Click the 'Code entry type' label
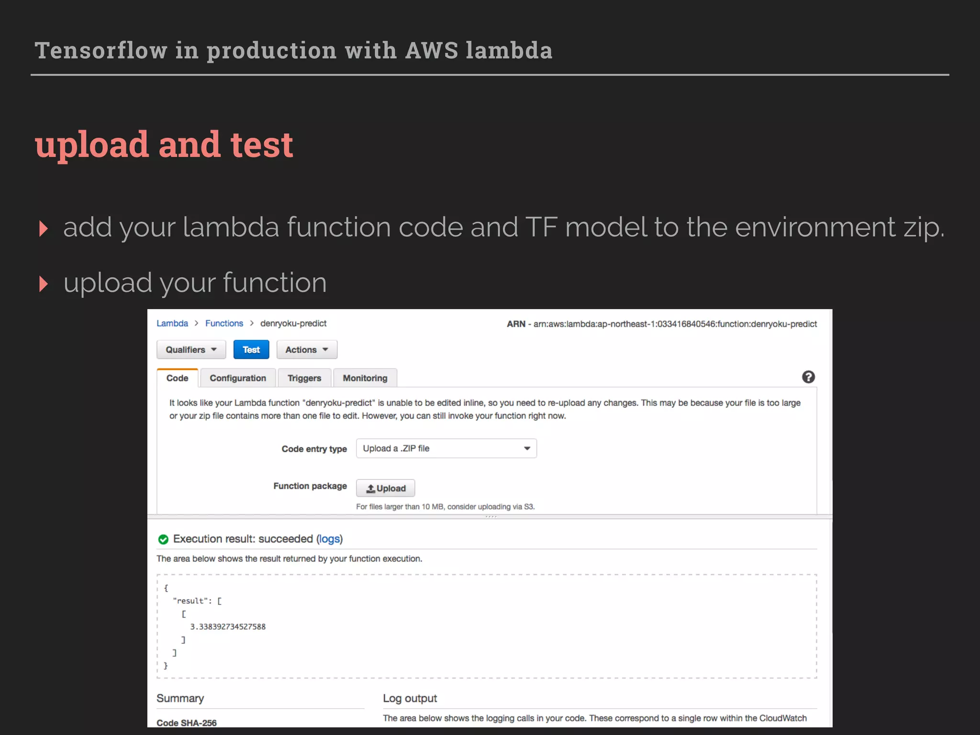This screenshot has width=980, height=735. 314,449
